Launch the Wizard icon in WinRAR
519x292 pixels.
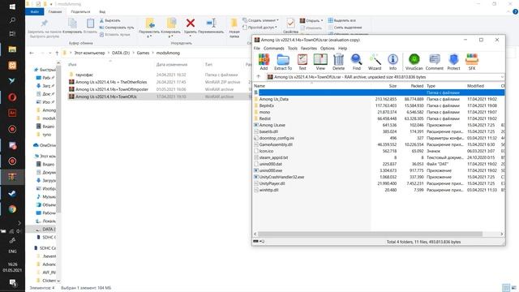[x=375, y=62]
